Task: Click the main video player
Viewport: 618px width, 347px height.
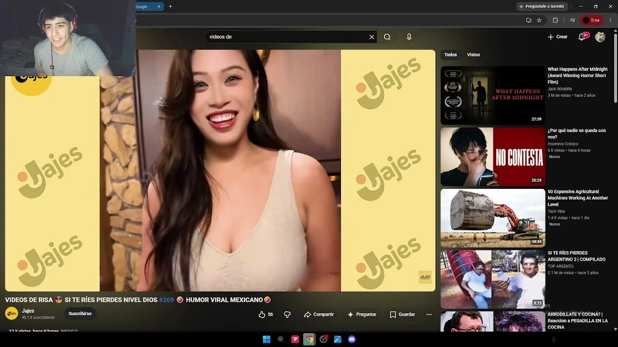Action: click(x=220, y=171)
